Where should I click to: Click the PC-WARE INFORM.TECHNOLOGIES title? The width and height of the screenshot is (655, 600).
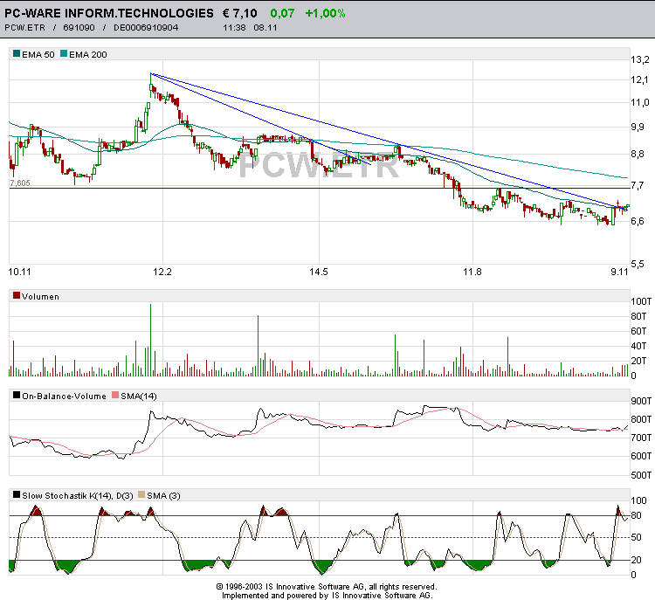tap(108, 13)
